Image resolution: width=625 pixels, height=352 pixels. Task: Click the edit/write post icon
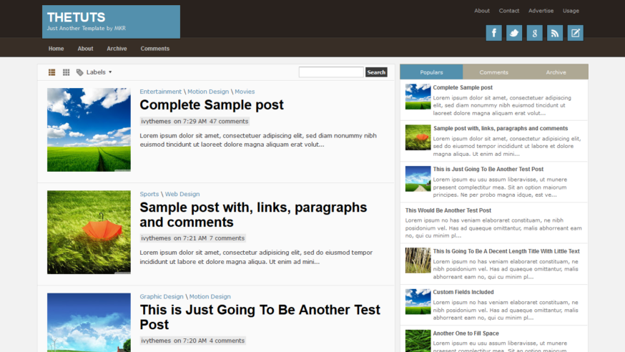(575, 33)
